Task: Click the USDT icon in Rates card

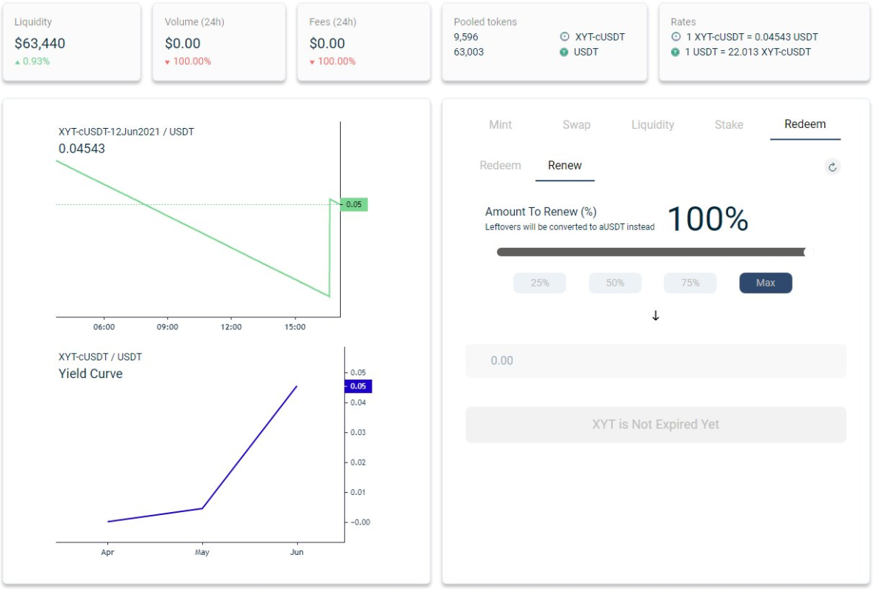Action: [675, 53]
